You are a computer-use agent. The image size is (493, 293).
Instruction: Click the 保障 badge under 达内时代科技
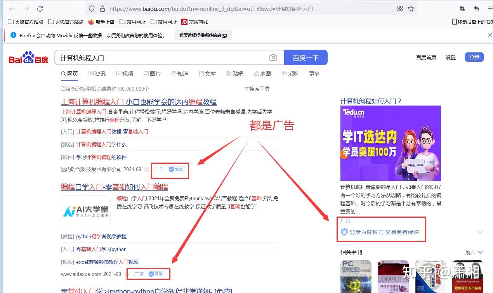(177, 170)
